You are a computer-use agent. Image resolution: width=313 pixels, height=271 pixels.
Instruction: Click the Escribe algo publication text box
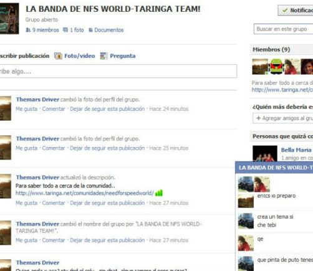pos(118,71)
